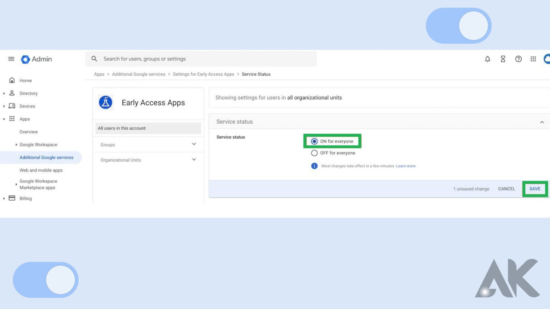The image size is (550, 309).
Task: Open notifications via the bell icon
Action: [487, 59]
